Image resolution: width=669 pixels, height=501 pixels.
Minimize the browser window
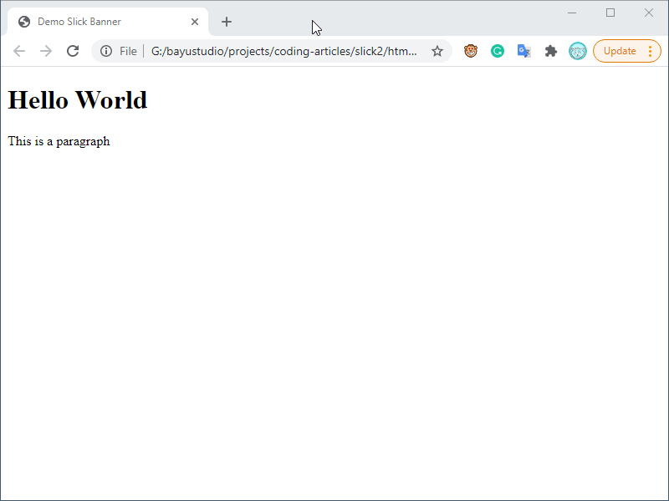573,13
